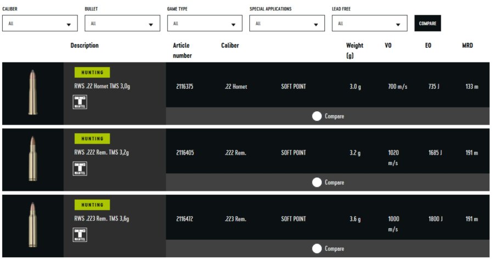The height and width of the screenshot is (260, 494).
Task: Select the .22 Hornet cartridge image
Action: click(x=33, y=93)
